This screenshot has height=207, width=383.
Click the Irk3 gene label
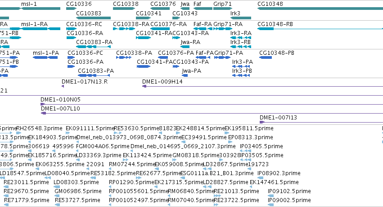(235, 13)
